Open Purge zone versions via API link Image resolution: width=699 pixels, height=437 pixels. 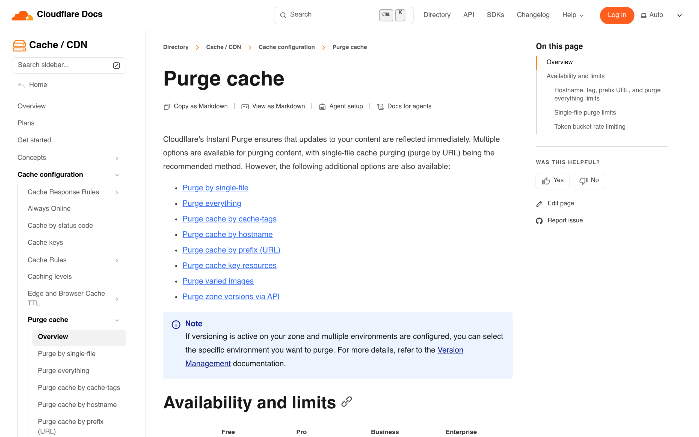click(x=231, y=297)
